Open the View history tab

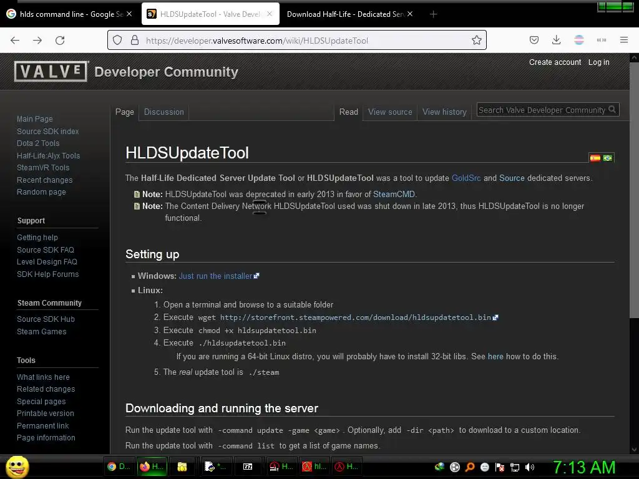point(444,112)
